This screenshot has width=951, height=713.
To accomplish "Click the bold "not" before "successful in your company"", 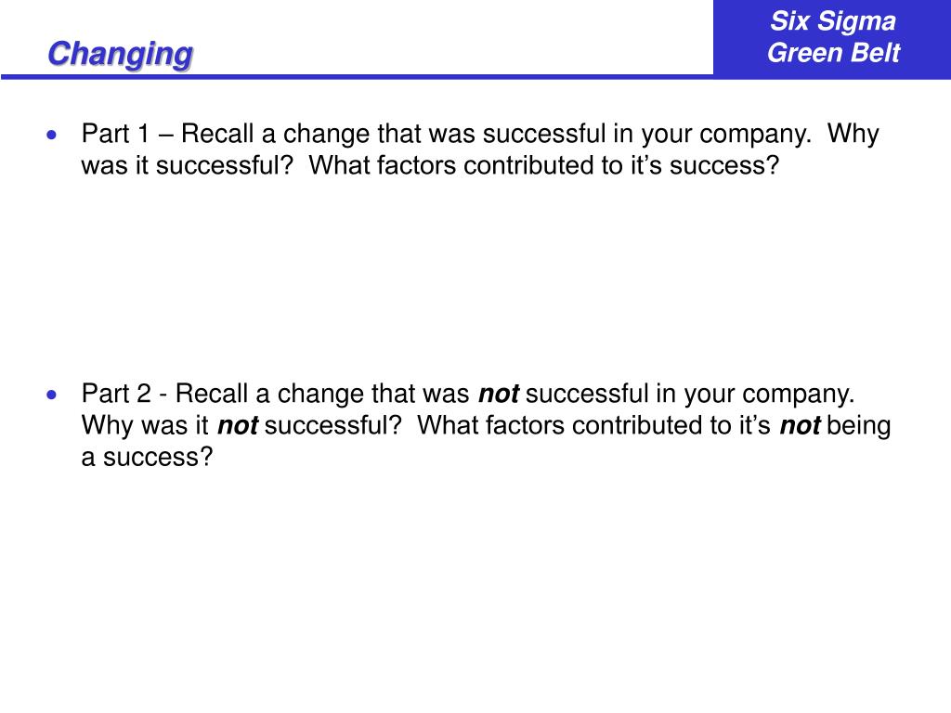I will [x=499, y=394].
